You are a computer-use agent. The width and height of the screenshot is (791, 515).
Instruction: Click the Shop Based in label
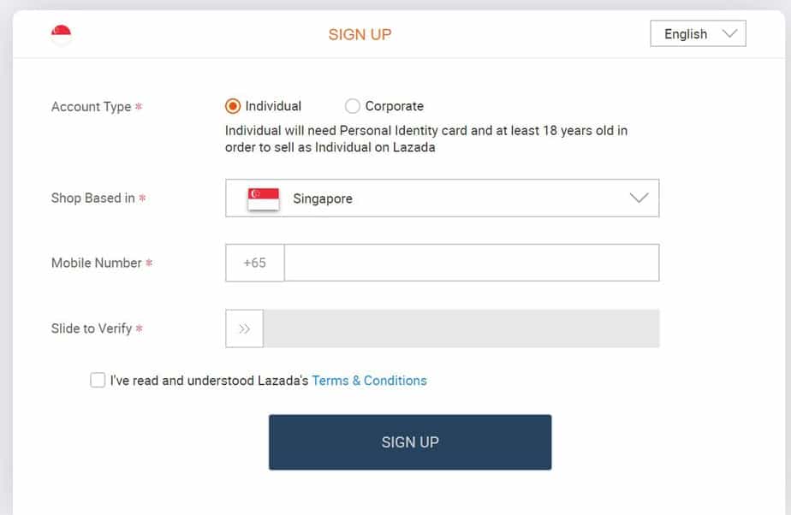(92, 198)
